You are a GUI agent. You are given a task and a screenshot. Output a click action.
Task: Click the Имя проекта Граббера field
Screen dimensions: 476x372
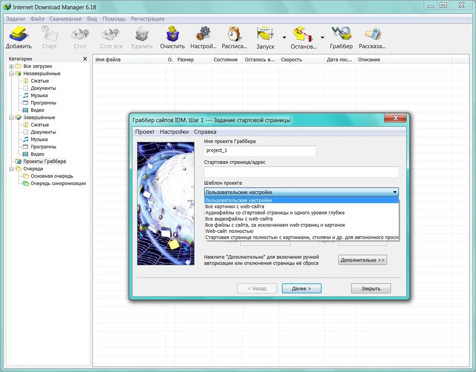[x=260, y=151]
